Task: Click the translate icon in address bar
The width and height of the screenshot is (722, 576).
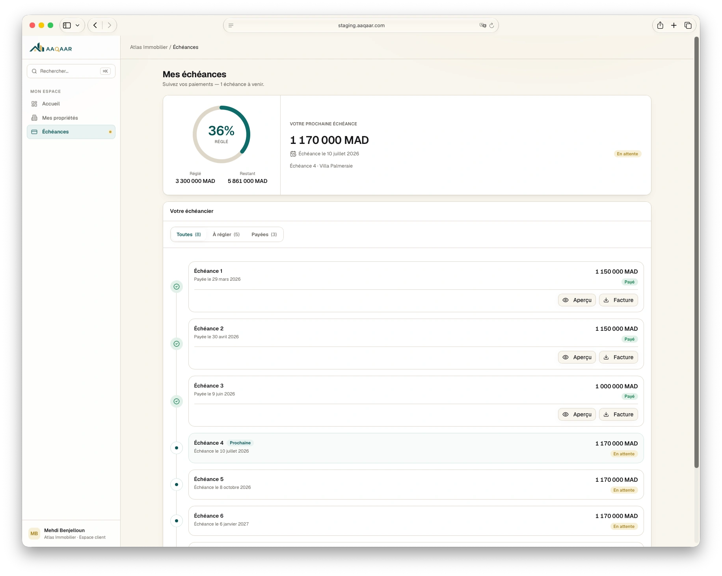Action: click(x=482, y=25)
